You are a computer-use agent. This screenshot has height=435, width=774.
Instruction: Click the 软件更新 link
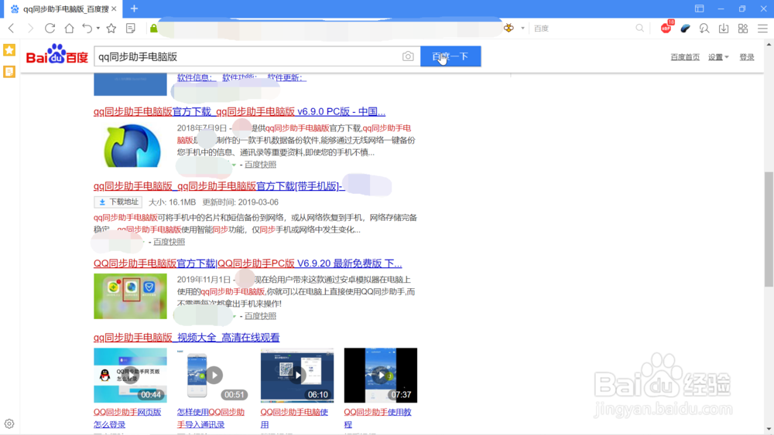pyautogui.click(x=287, y=77)
